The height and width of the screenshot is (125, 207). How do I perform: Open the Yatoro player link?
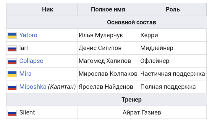click(x=28, y=35)
